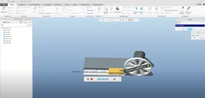Click the Perspective View icon
Image resolution: width=205 pixels, height=98 pixels.
coord(141,9)
